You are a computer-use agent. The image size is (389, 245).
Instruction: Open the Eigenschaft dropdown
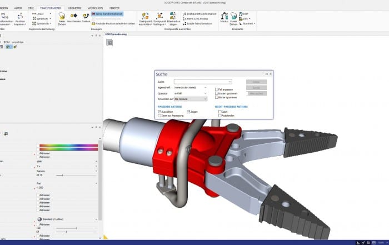point(190,88)
